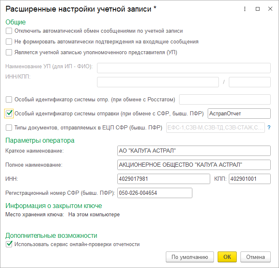Click the 'Краткое наименование' operator field

click(194, 151)
